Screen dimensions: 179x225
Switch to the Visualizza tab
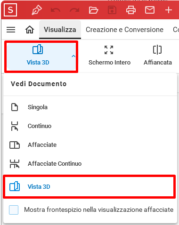pos(60,30)
